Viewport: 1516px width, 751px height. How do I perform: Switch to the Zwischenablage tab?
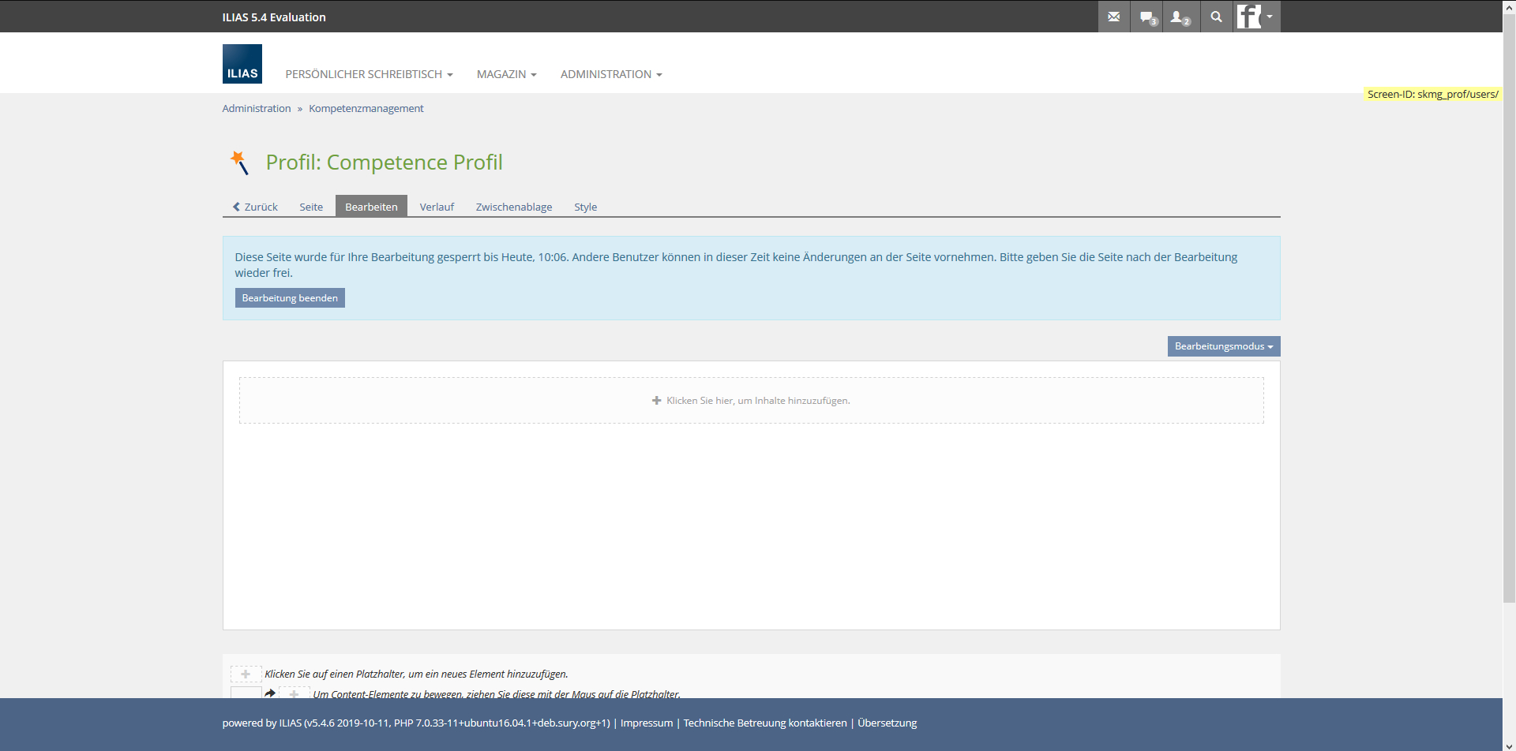[x=513, y=207]
